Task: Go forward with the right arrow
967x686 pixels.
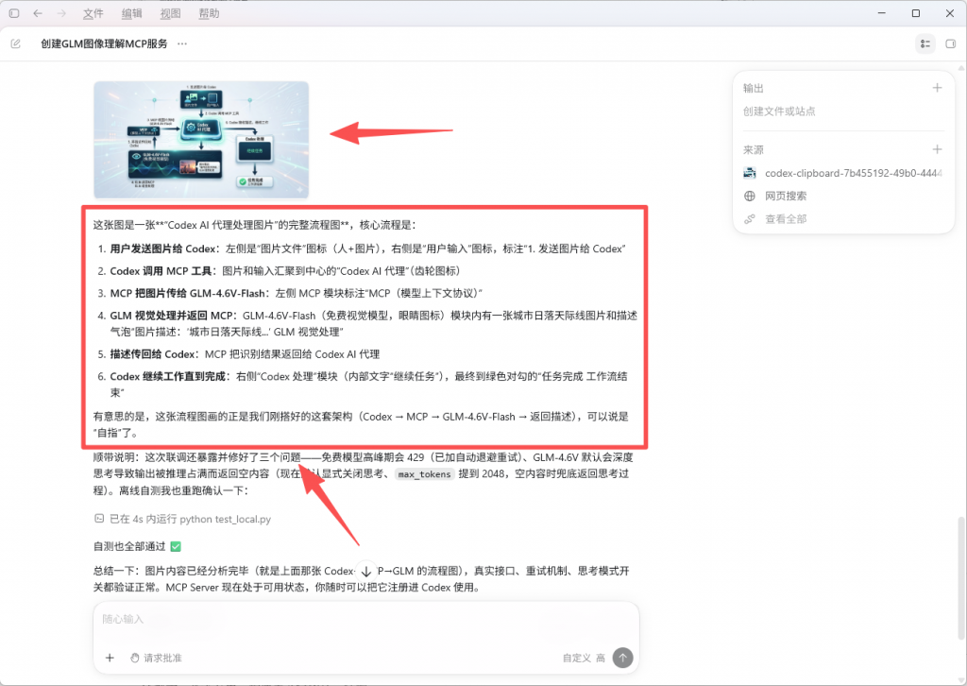Action: (x=61, y=13)
